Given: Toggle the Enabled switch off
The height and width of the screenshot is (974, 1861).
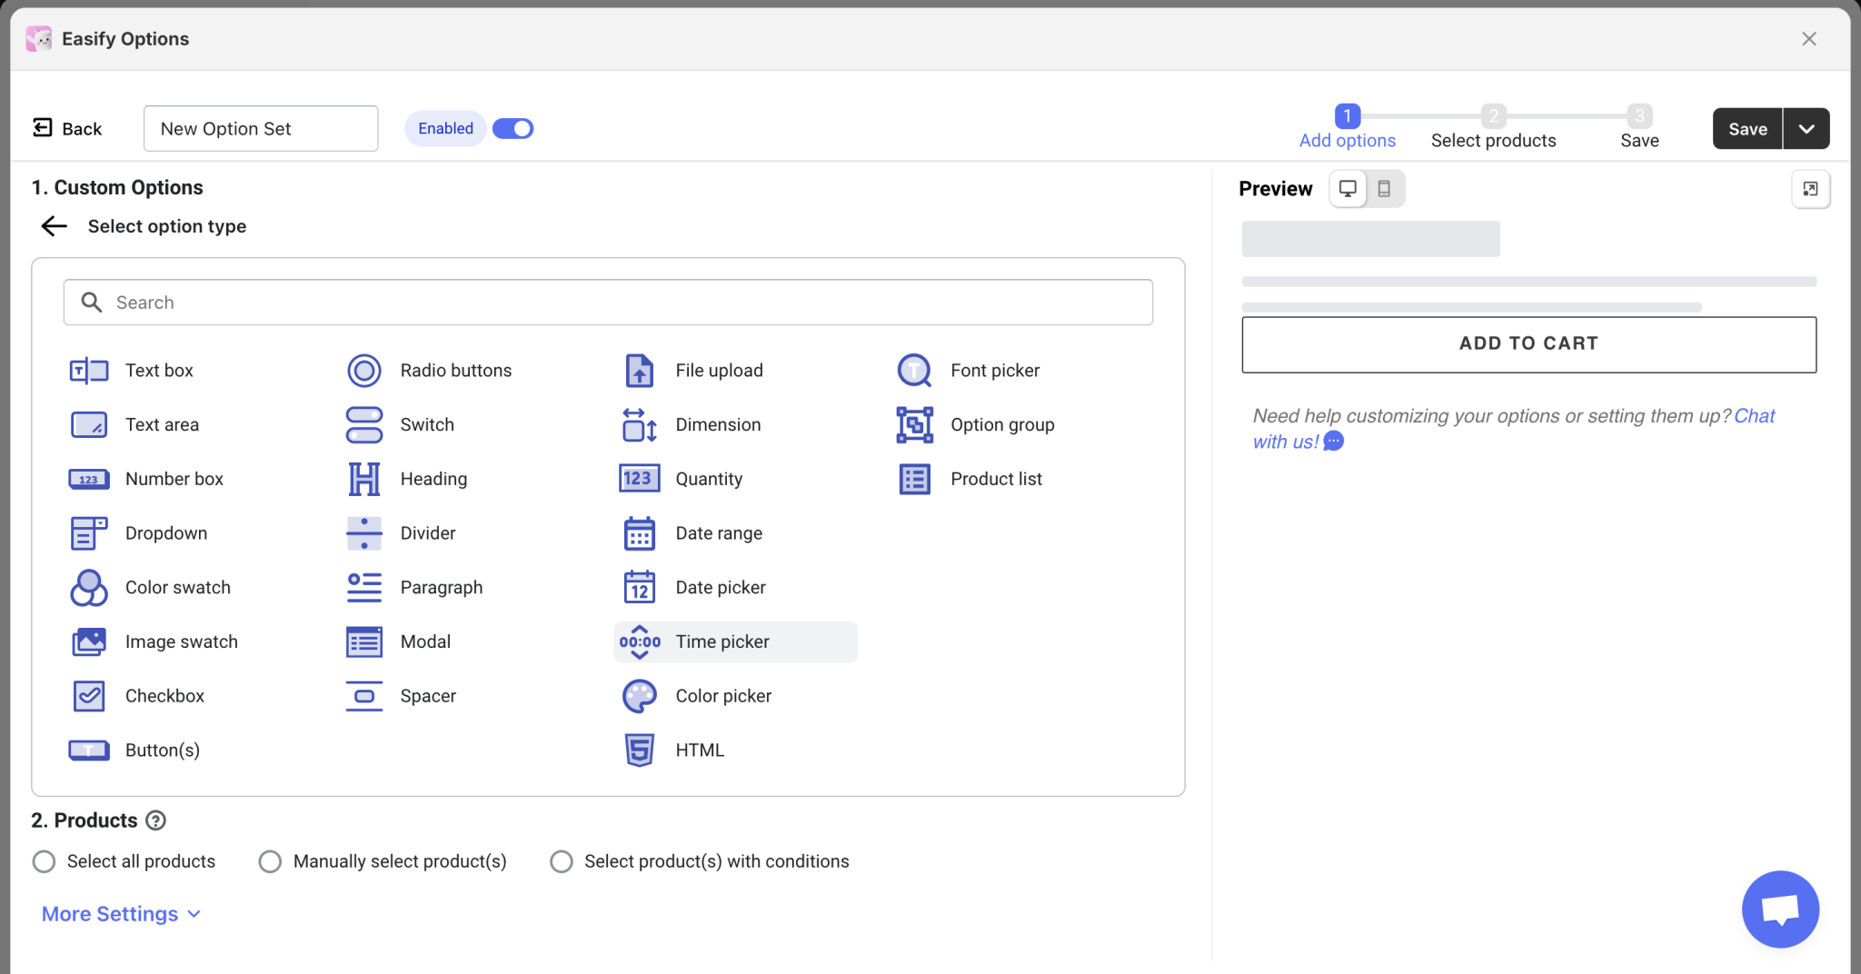Looking at the screenshot, I should pos(513,128).
